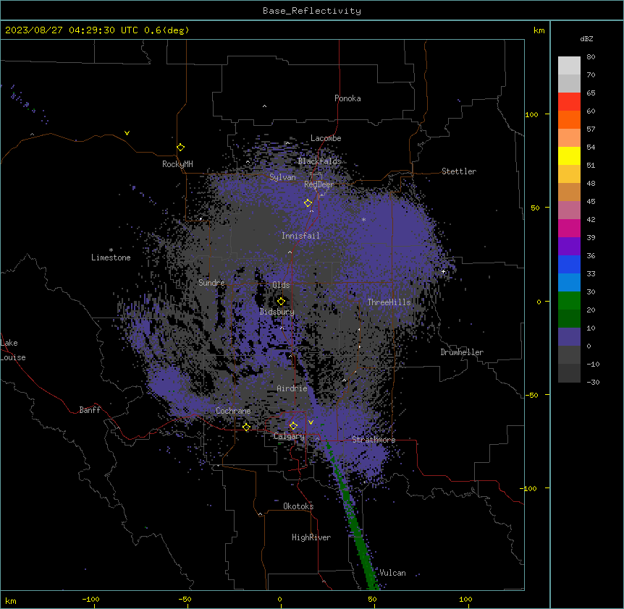Click the ThreeHills label
This screenshot has width=624, height=609.
pyautogui.click(x=389, y=302)
